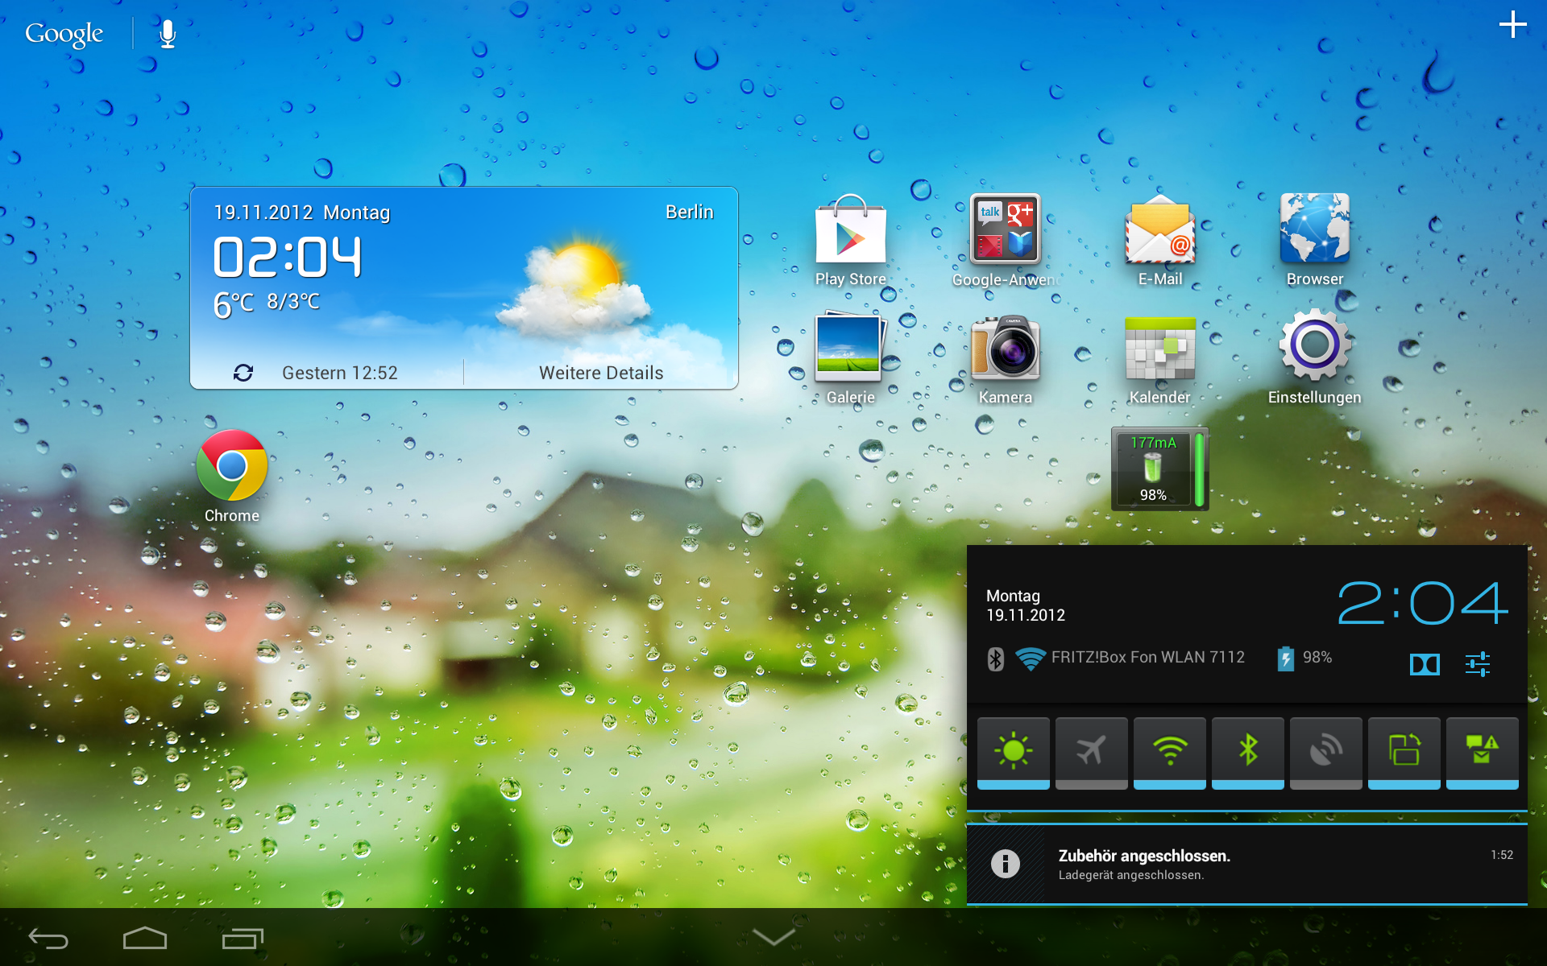
Task: Open quick settings sliders icon
Action: [1477, 664]
